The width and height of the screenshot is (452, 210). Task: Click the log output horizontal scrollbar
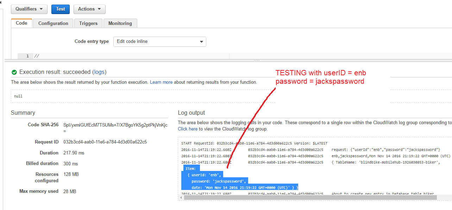pyautogui.click(x=310, y=198)
